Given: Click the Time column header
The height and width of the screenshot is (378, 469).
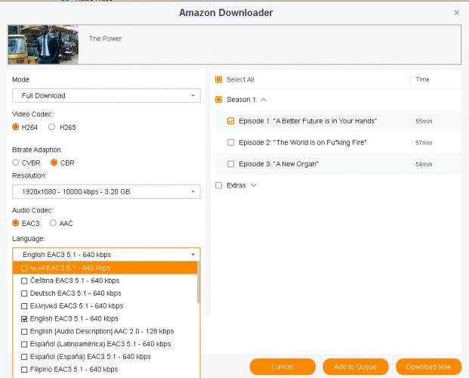Looking at the screenshot, I should point(422,79).
